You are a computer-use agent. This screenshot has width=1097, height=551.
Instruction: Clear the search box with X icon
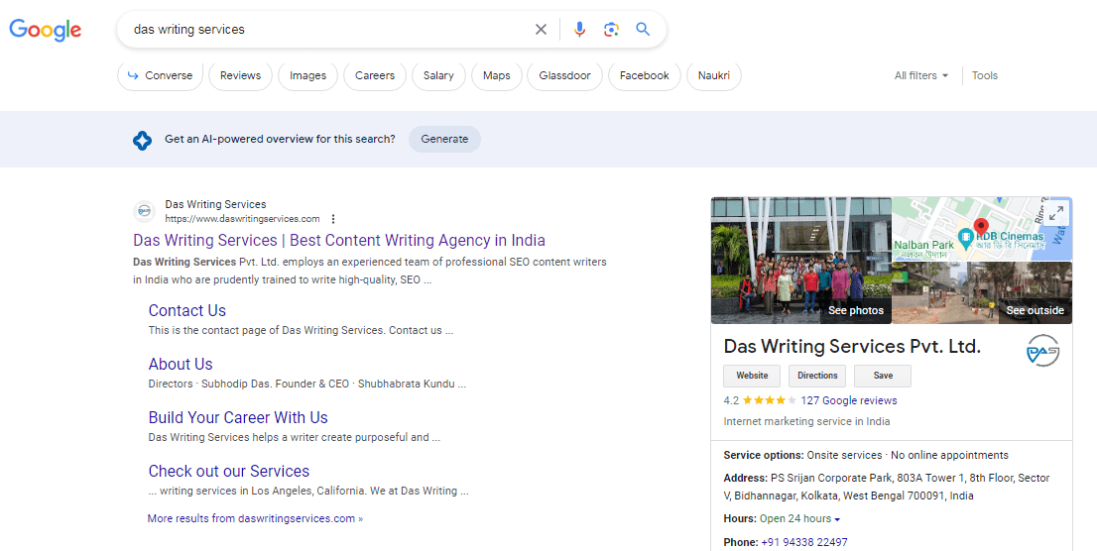click(x=541, y=30)
